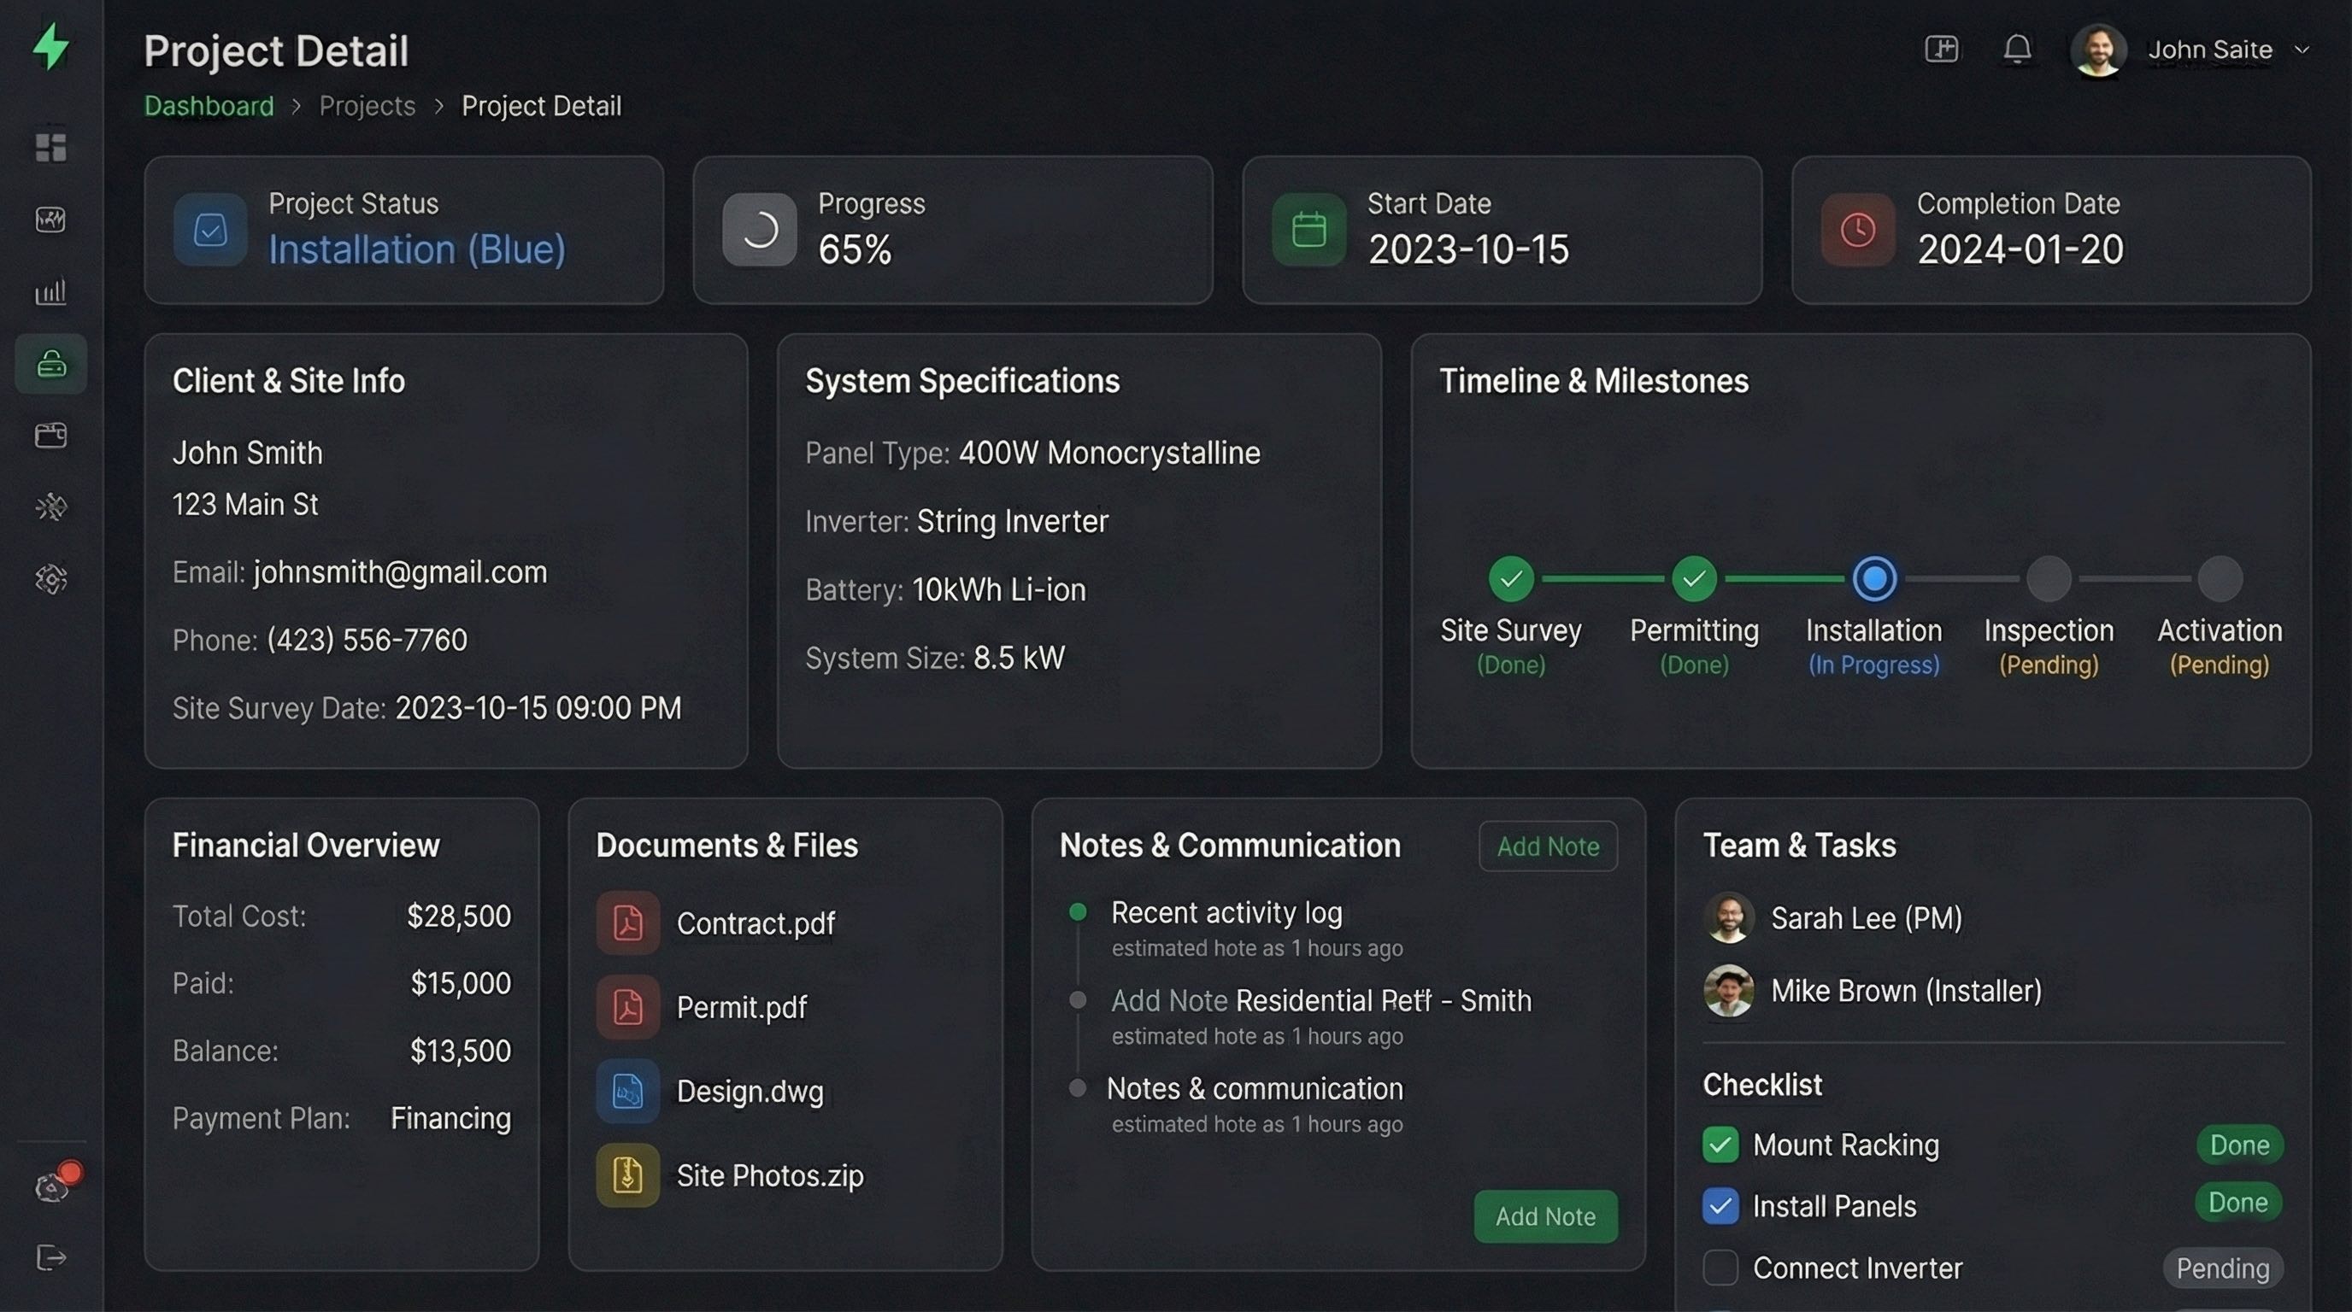Select the green lock panel icon in sidebar

coord(50,364)
